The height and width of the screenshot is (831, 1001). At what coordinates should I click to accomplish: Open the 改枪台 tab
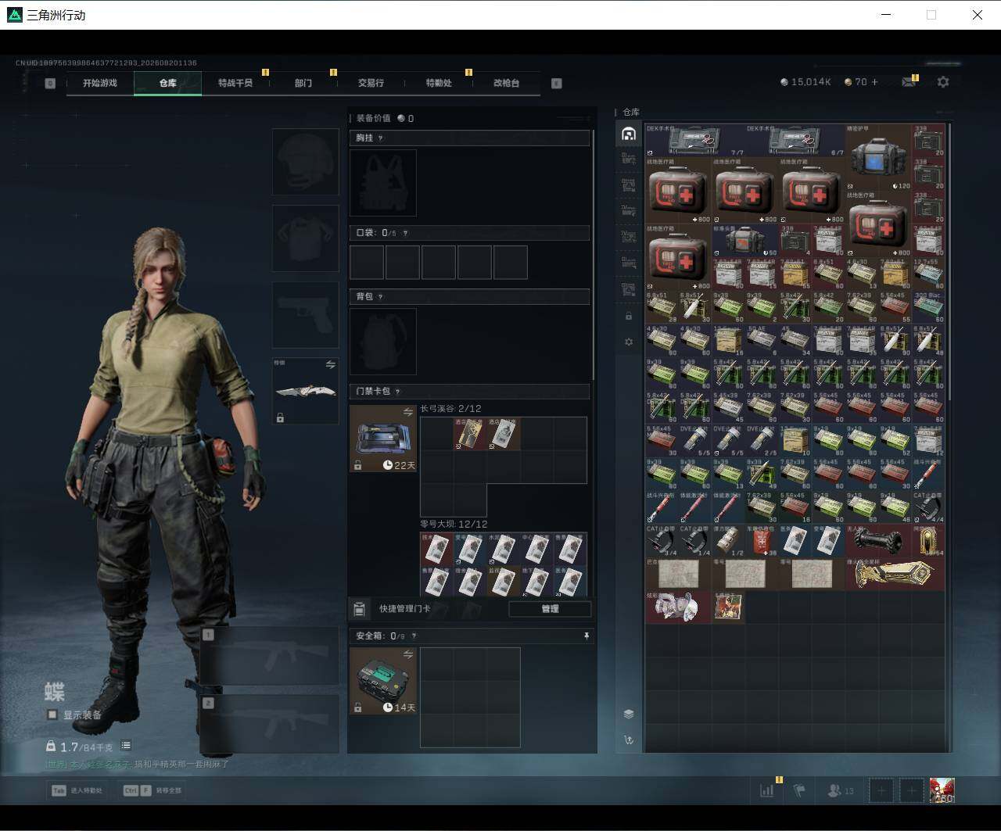pos(506,83)
